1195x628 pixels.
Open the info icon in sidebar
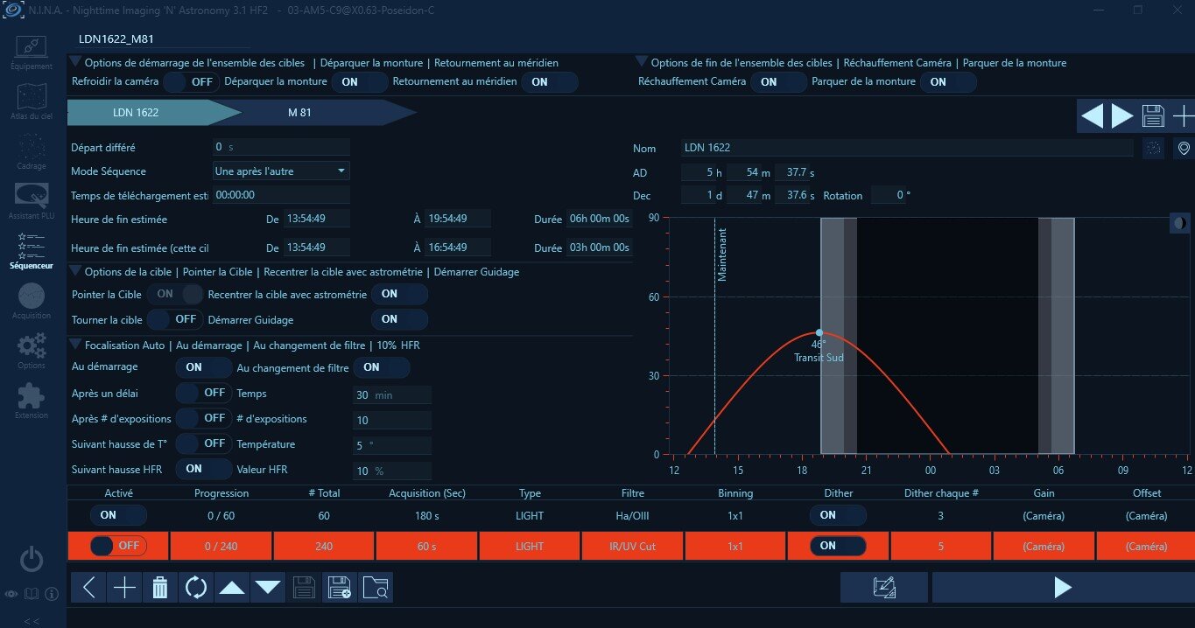point(52,594)
